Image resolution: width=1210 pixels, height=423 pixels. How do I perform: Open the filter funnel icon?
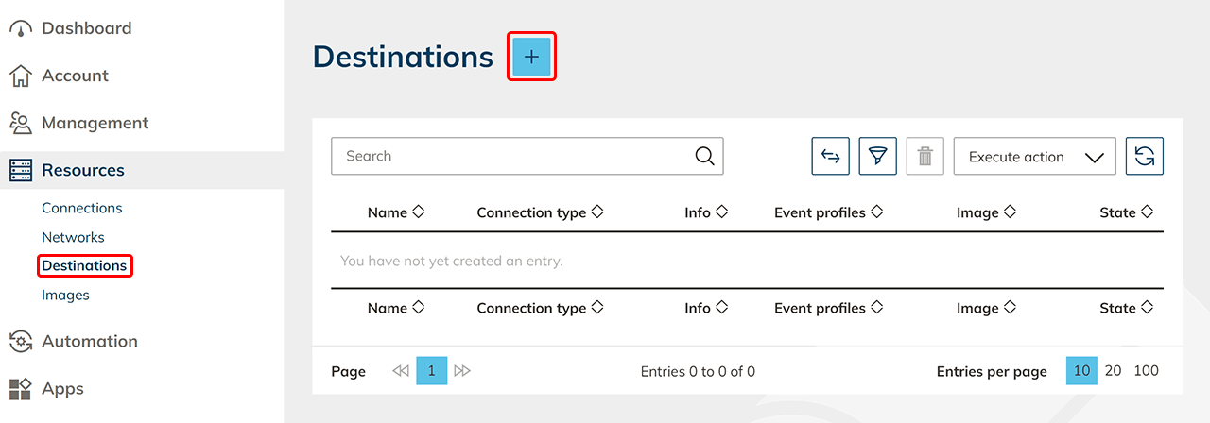coord(877,157)
